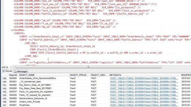191x107 pixels.
Task: Select cell OrderDetails_Chrts_NonCentralOffice
Action: (x=38, y=78)
